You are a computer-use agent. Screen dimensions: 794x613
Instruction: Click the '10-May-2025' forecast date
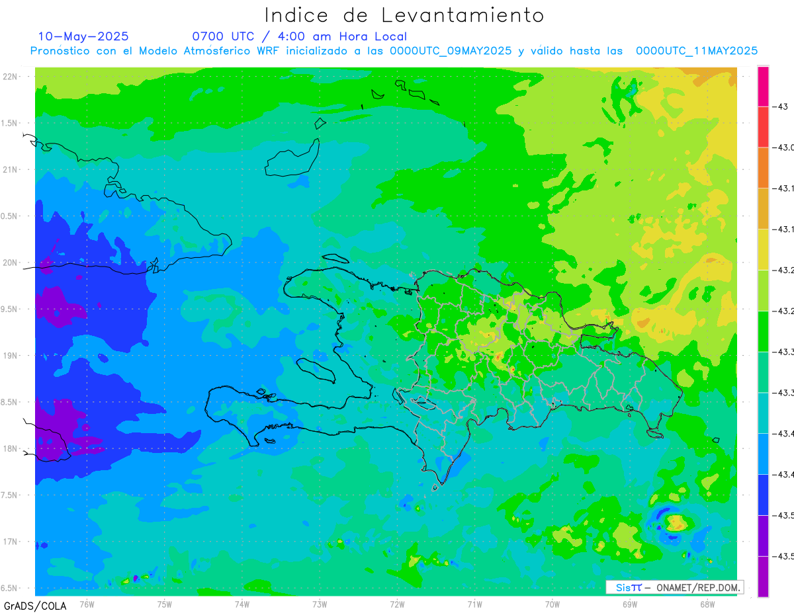83,36
